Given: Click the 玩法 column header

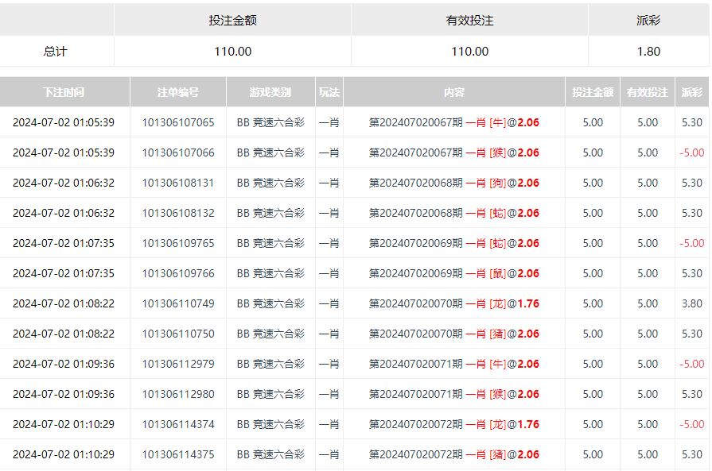Looking at the screenshot, I should [x=329, y=92].
